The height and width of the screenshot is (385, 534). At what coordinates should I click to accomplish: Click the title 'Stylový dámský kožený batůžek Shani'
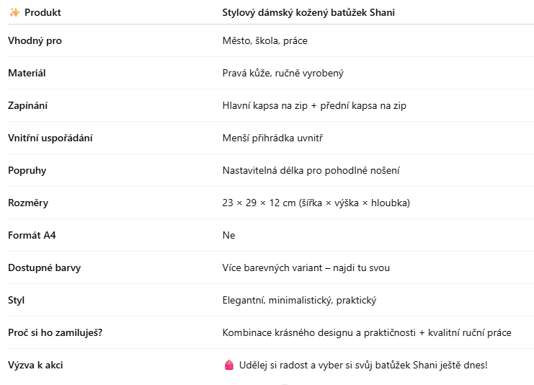pos(308,12)
